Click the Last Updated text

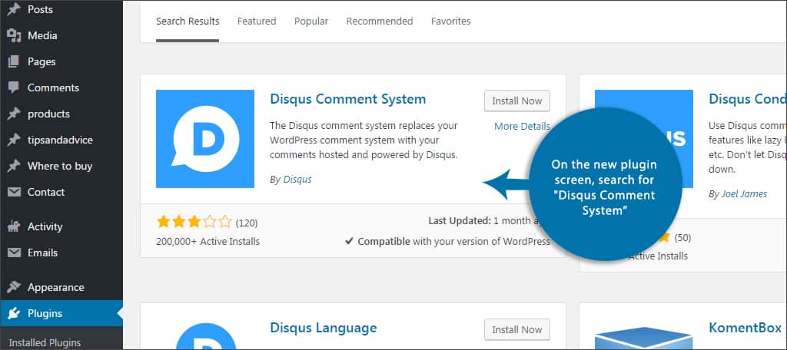pyautogui.click(x=484, y=220)
